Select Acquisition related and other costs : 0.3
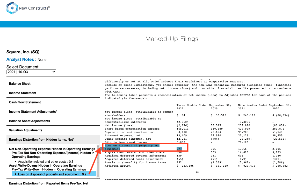This screenshot has width=297, height=185. 46,162
